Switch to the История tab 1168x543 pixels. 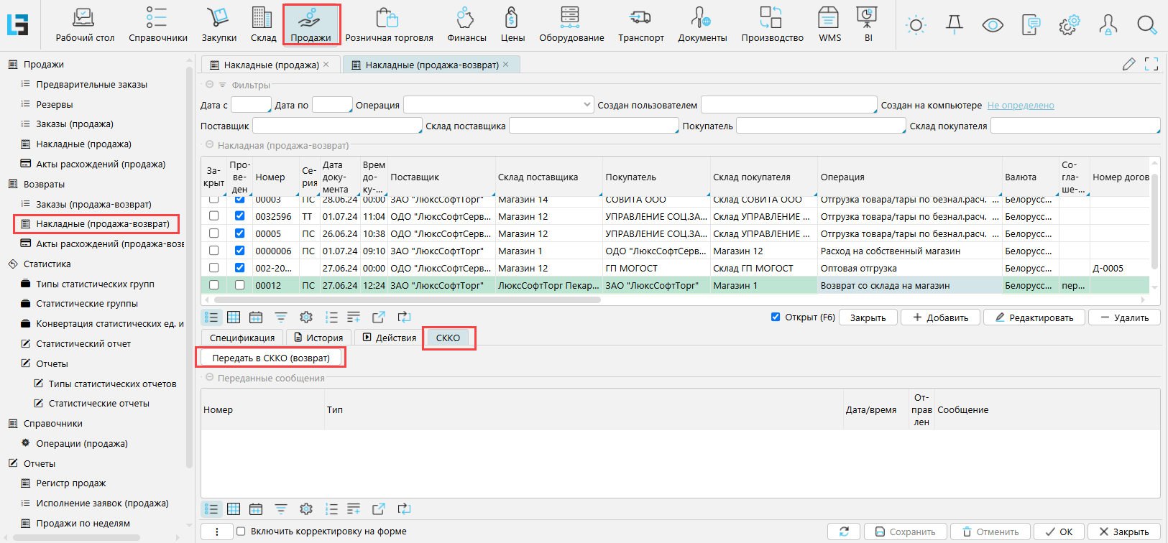(x=318, y=338)
